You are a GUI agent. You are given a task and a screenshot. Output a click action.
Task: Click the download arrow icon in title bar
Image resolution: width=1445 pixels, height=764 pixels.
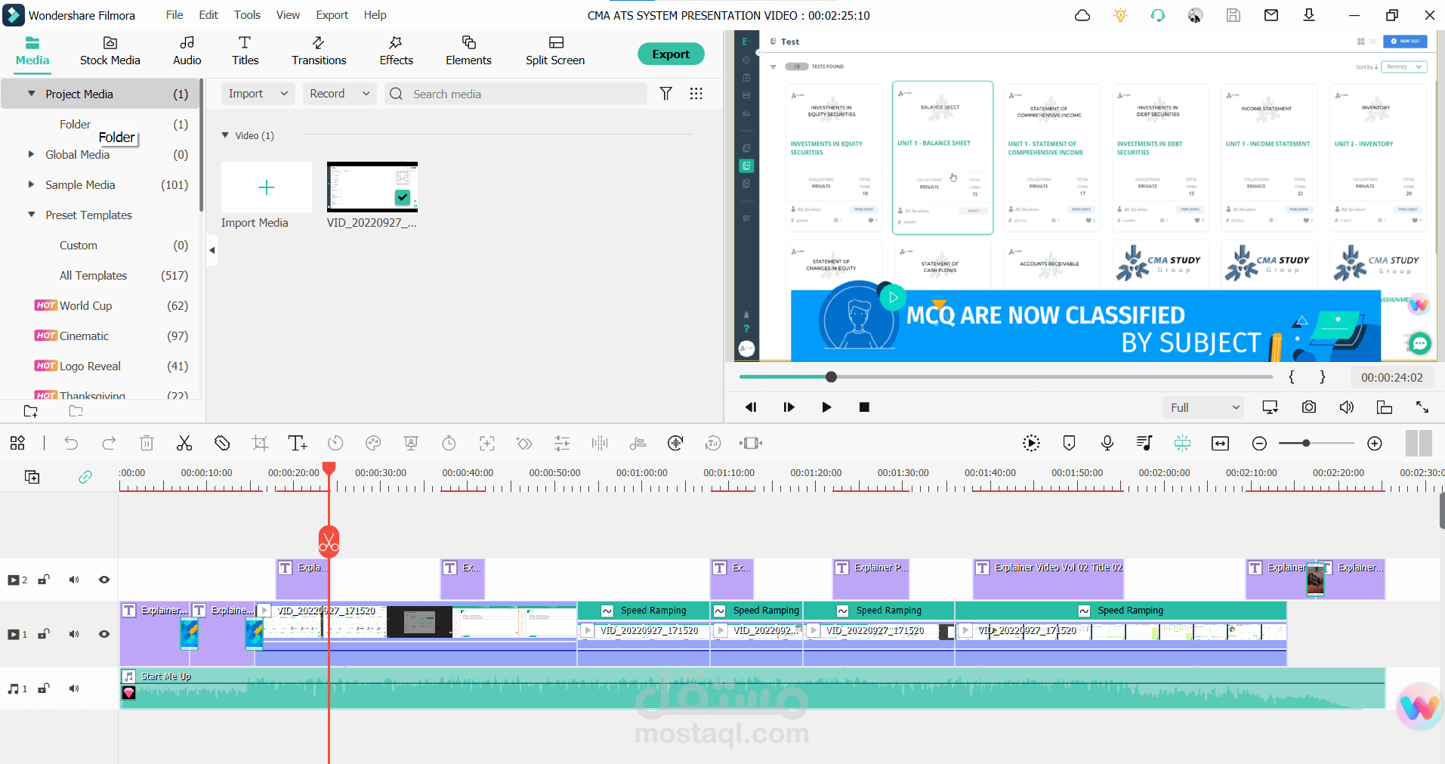pos(1309,15)
